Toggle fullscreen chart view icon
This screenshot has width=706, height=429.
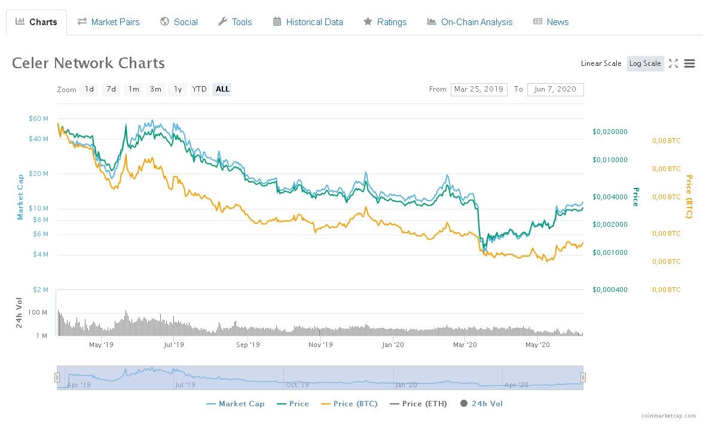674,63
